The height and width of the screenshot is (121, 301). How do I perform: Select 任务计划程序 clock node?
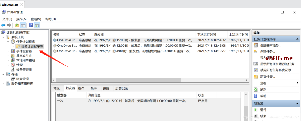pos(26,42)
